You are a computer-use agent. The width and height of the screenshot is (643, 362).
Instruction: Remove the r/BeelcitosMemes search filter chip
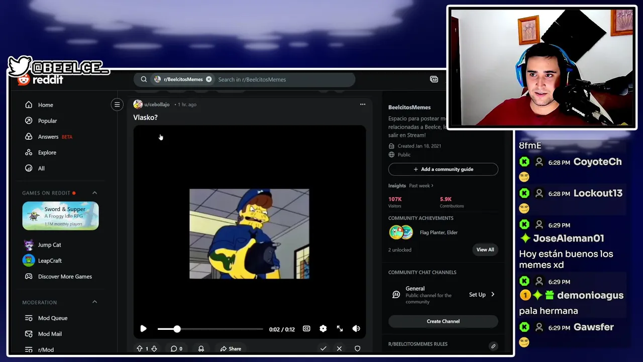[x=208, y=79]
